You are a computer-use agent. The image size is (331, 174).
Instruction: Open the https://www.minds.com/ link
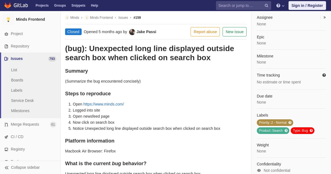click(x=103, y=104)
